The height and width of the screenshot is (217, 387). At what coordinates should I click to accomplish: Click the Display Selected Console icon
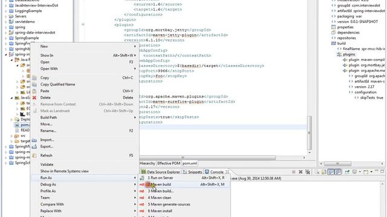(354, 172)
